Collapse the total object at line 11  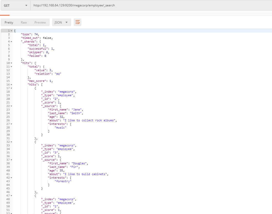click(x=12, y=67)
